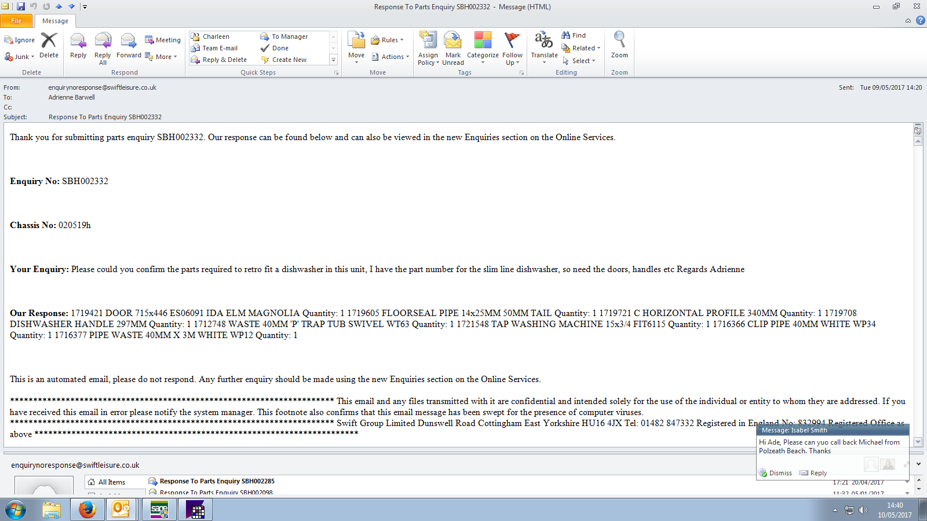Click the Find binoculars icon

point(566,35)
